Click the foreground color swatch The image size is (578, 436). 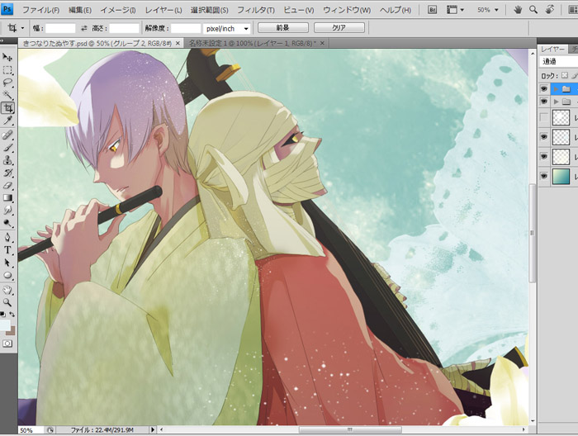point(5,325)
